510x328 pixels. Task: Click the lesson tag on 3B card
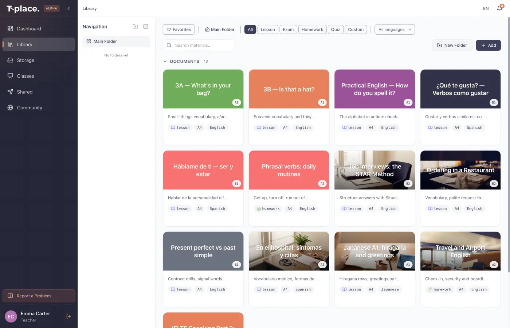click(266, 128)
